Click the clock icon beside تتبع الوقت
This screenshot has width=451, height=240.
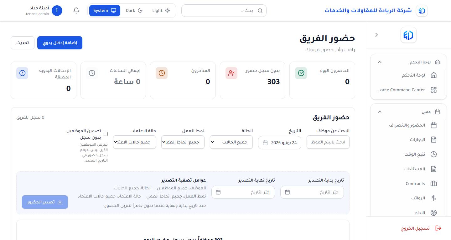pyautogui.click(x=434, y=154)
